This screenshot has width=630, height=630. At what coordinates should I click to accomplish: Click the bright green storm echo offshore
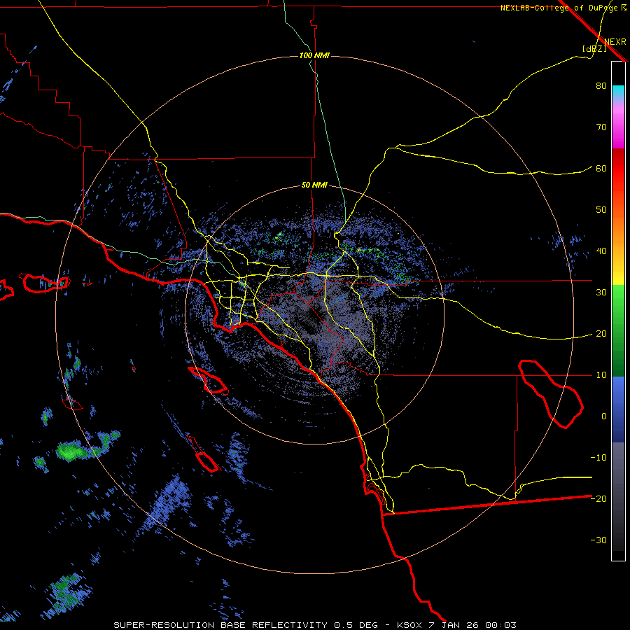click(x=72, y=451)
